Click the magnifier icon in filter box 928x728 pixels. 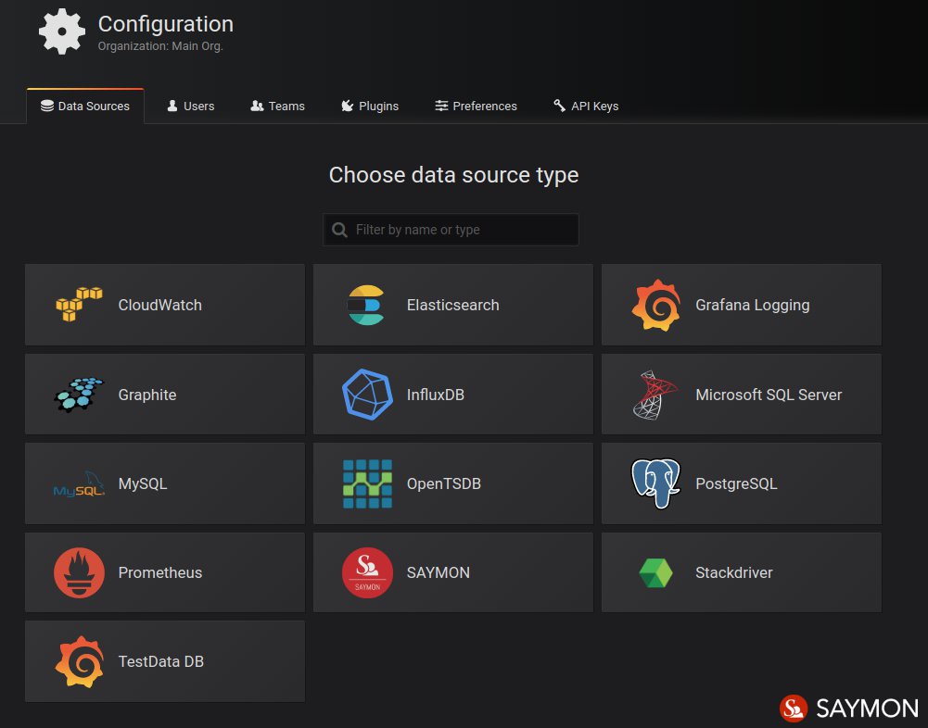339,230
